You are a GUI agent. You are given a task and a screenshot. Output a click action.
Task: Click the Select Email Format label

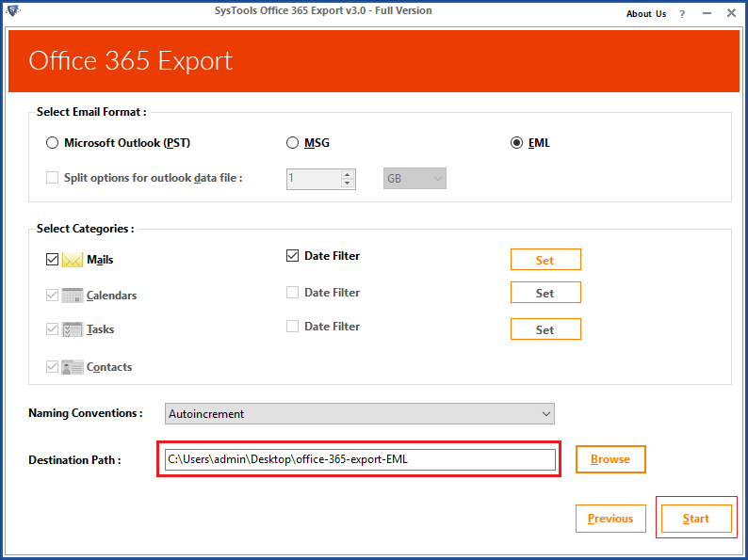91,112
